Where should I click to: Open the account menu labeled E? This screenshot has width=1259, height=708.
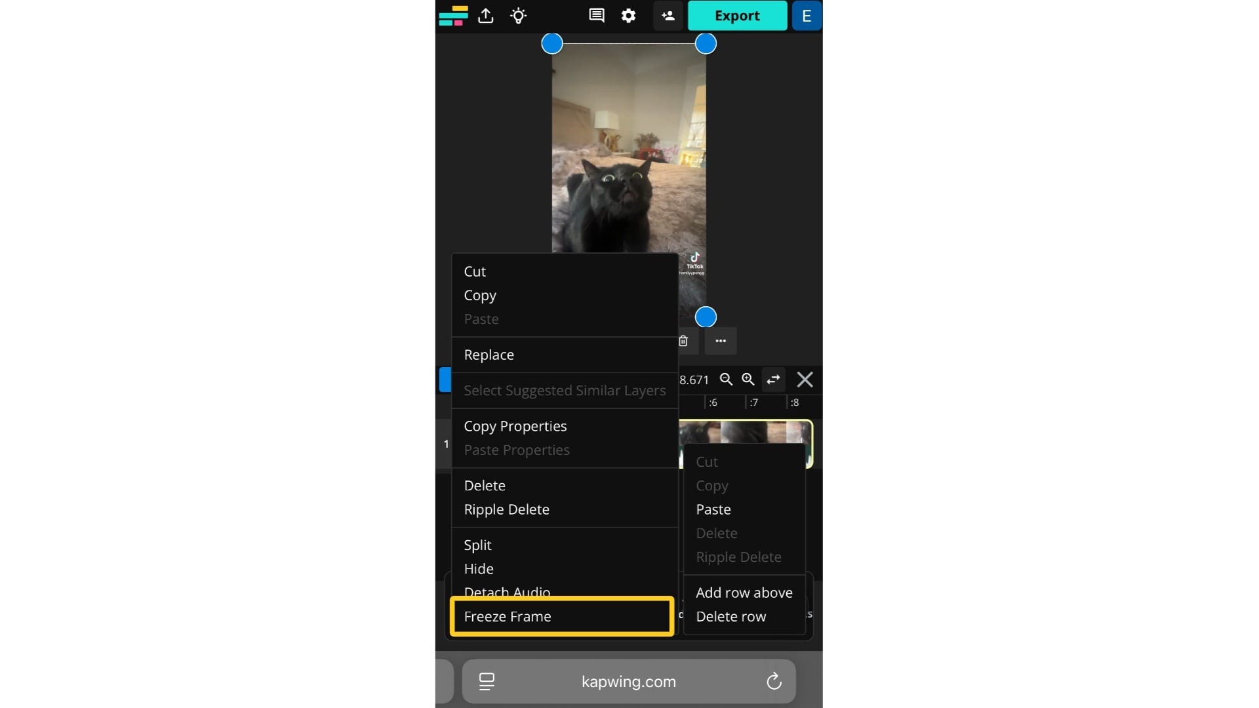806,16
